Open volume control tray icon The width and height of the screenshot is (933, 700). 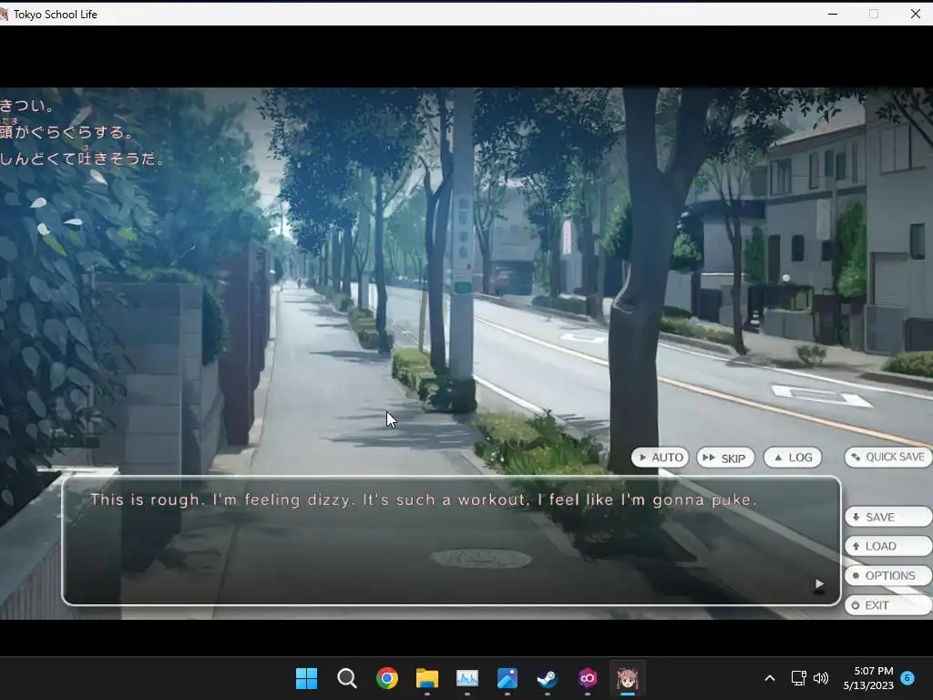[x=821, y=678]
